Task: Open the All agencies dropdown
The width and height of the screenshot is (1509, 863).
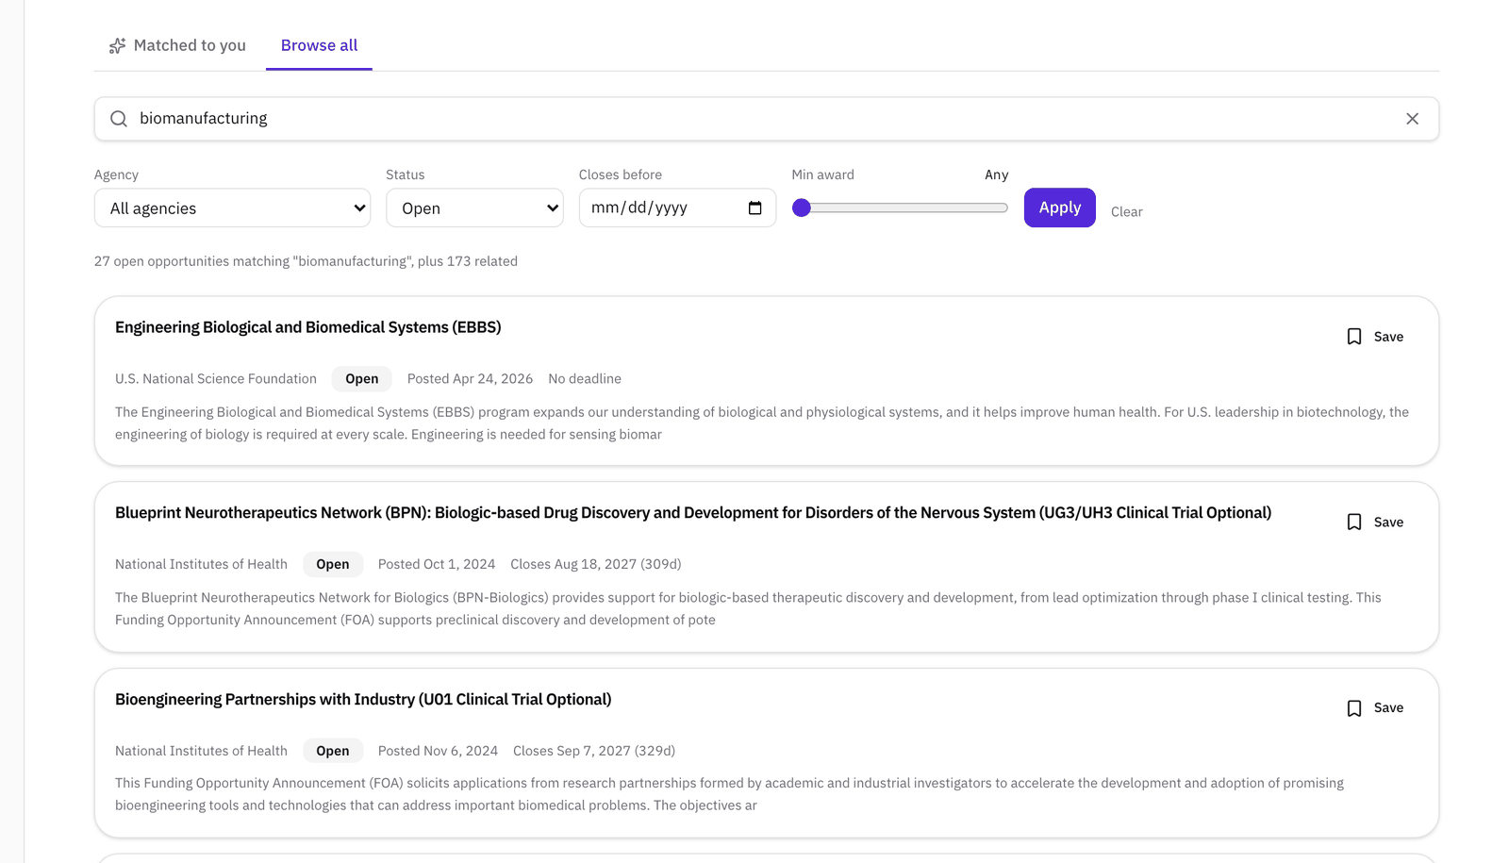Action: click(232, 208)
